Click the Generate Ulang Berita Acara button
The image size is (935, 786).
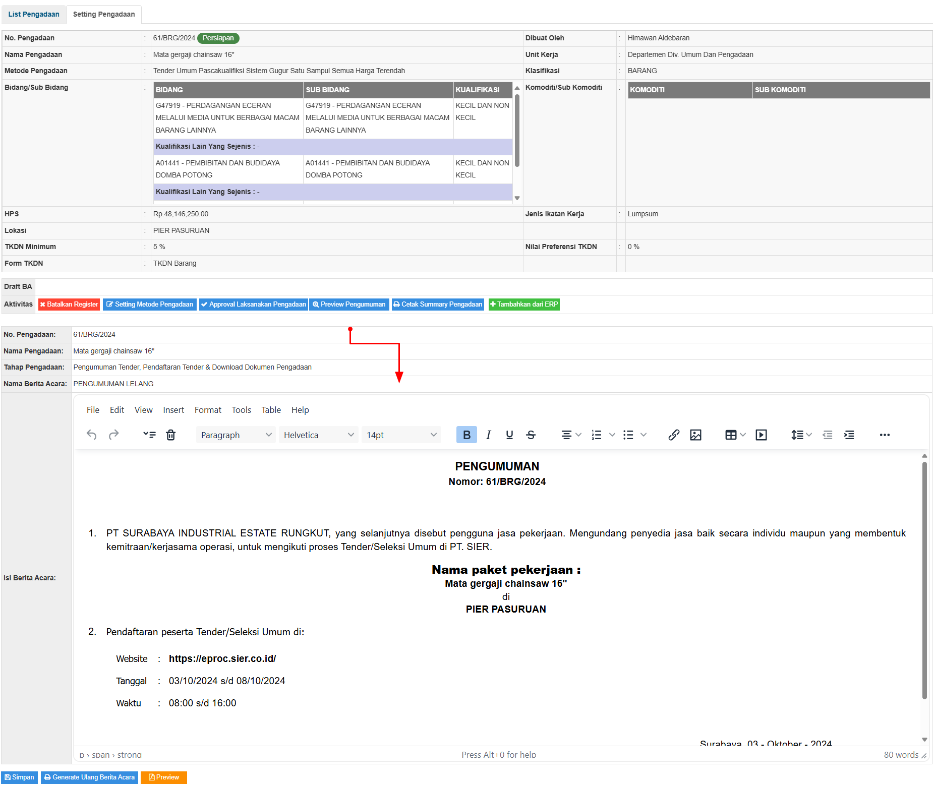[90, 777]
